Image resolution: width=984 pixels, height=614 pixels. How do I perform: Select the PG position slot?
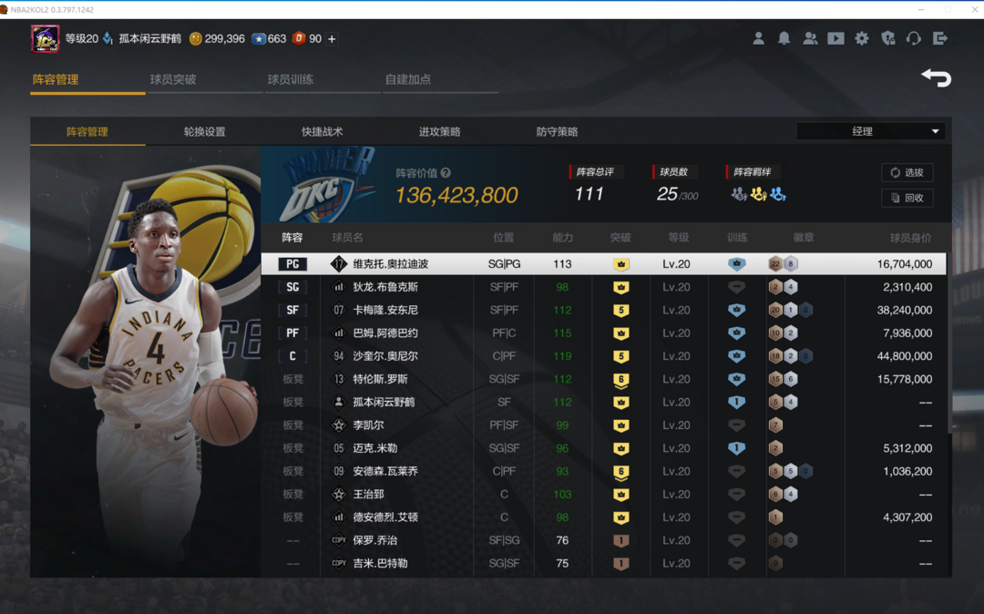[x=292, y=264]
